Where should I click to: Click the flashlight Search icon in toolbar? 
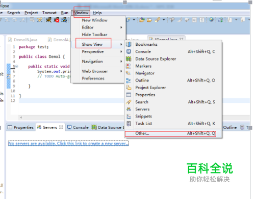[157, 20]
